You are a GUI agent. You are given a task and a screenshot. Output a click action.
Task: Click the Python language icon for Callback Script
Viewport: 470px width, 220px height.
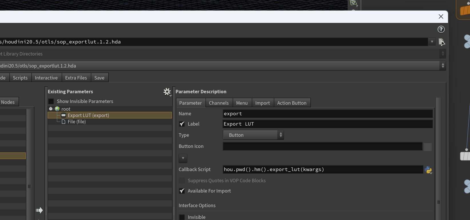(x=428, y=170)
